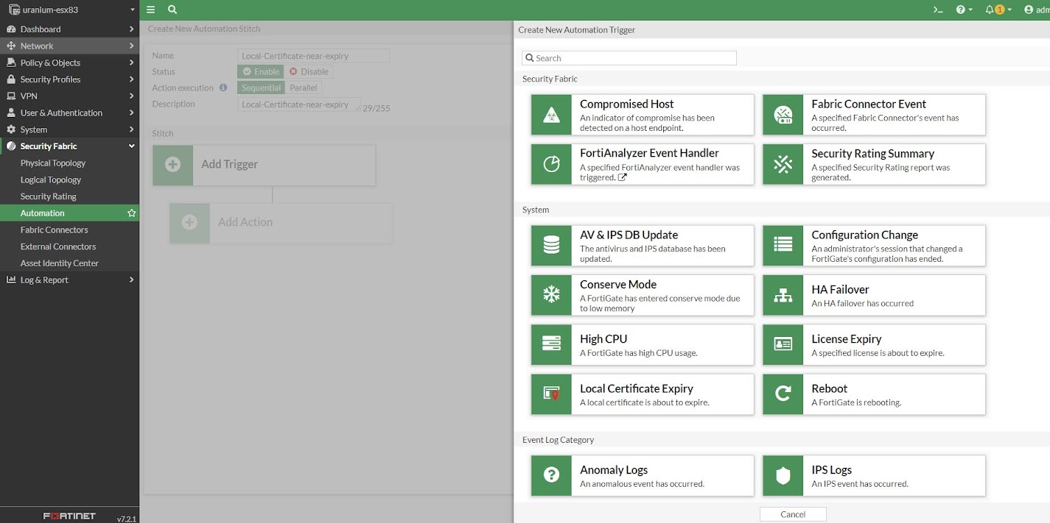Viewport: 1050px width, 523px height.
Task: Open the notifications bell menu
Action: [x=998, y=10]
